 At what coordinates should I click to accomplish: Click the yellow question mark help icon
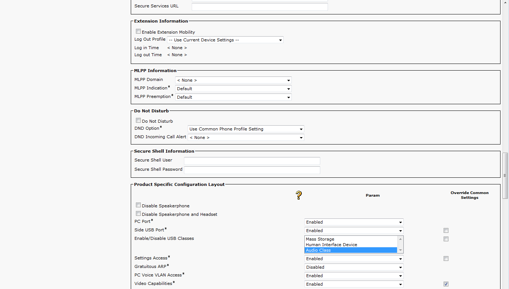point(299,195)
